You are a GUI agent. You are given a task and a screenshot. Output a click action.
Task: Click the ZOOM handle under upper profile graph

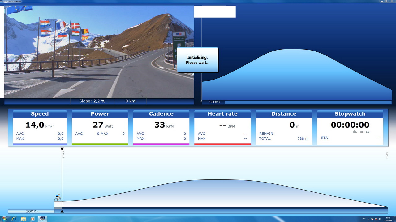[x=213, y=102]
